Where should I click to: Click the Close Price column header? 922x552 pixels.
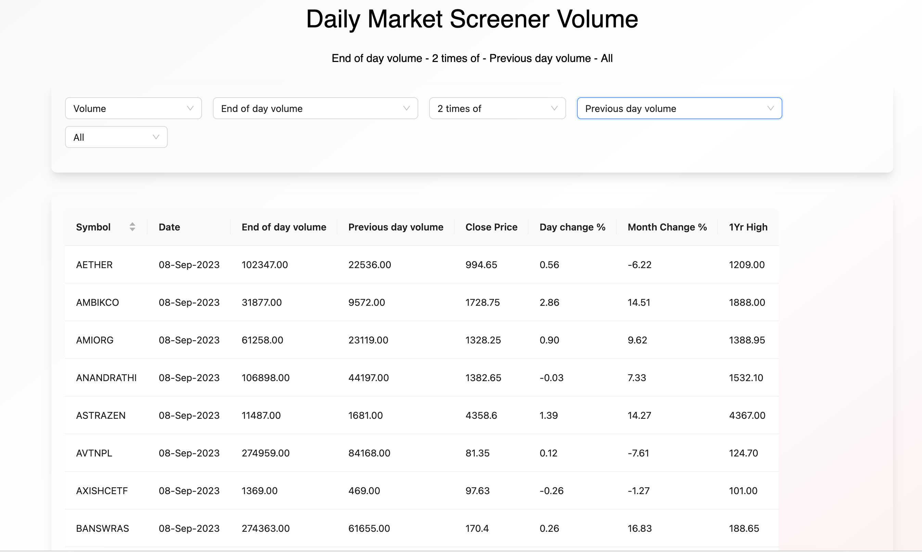click(x=491, y=227)
